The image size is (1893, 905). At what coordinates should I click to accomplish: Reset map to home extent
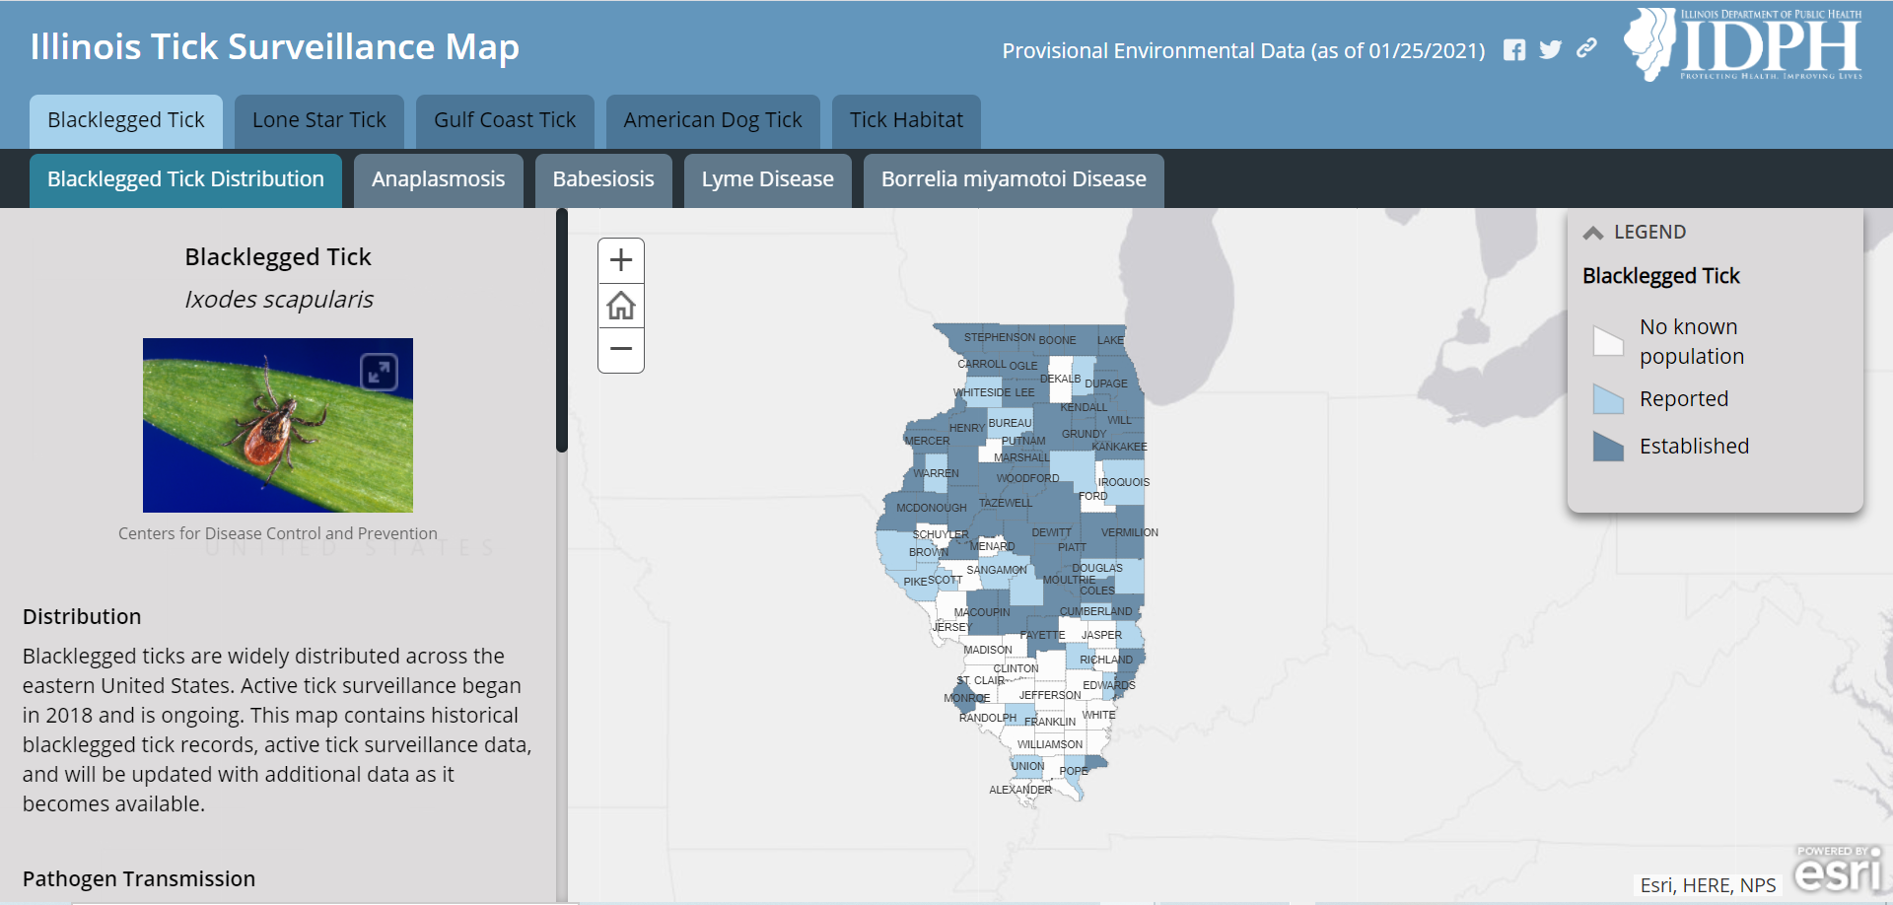(x=621, y=306)
